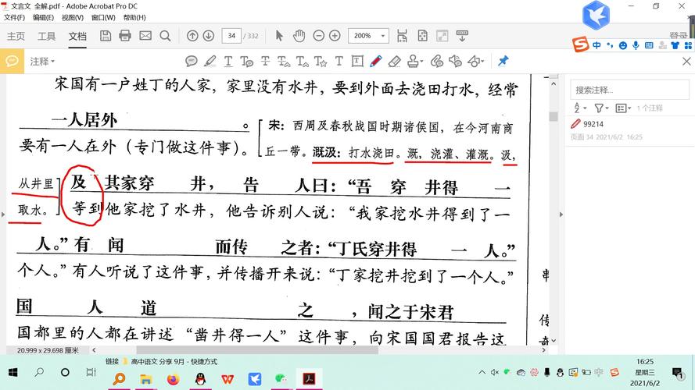The height and width of the screenshot is (390, 695).
Task: Activate the hand pan tool
Action: pos(299,36)
